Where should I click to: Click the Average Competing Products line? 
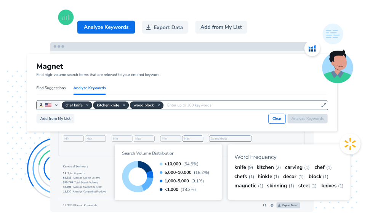(85, 191)
